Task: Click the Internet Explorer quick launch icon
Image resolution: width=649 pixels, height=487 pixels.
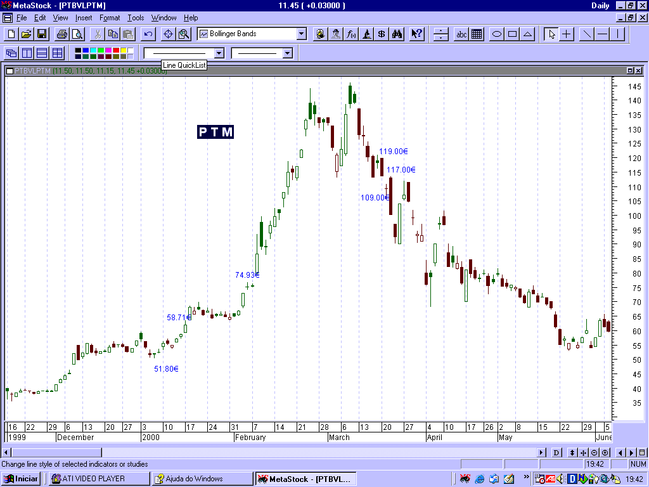Action: (x=479, y=479)
